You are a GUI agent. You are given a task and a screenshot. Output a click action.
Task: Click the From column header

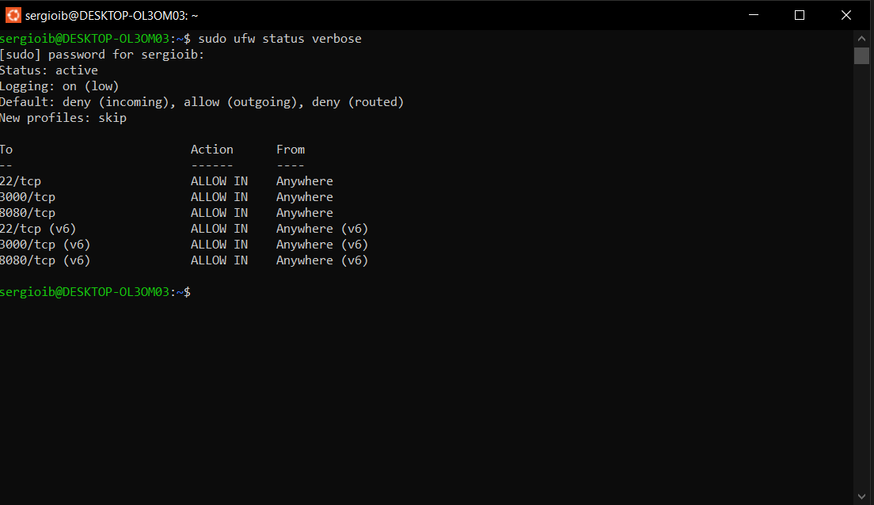click(291, 150)
